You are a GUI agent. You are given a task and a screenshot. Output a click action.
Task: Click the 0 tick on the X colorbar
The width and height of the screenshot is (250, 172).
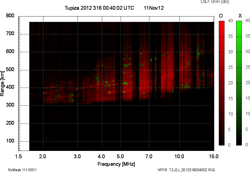click(x=247, y=145)
